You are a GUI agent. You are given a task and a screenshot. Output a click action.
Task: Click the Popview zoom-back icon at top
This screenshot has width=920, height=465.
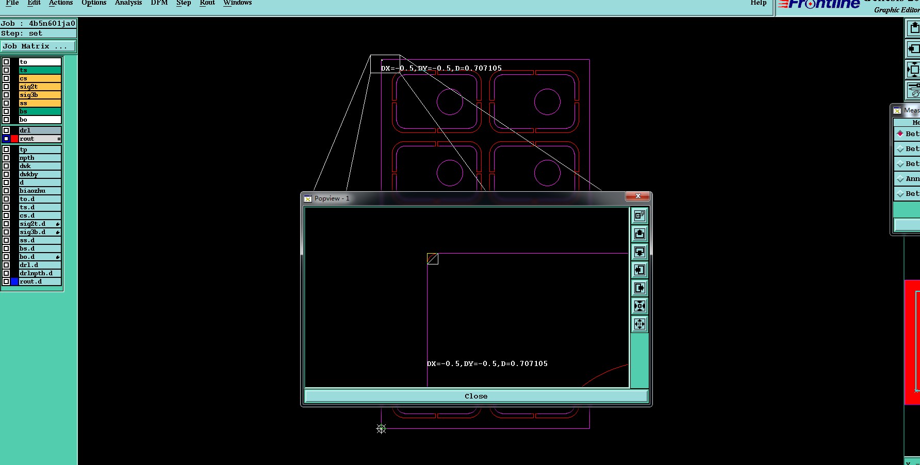[x=639, y=215]
